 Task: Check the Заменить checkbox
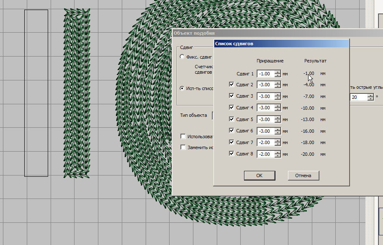point(183,147)
